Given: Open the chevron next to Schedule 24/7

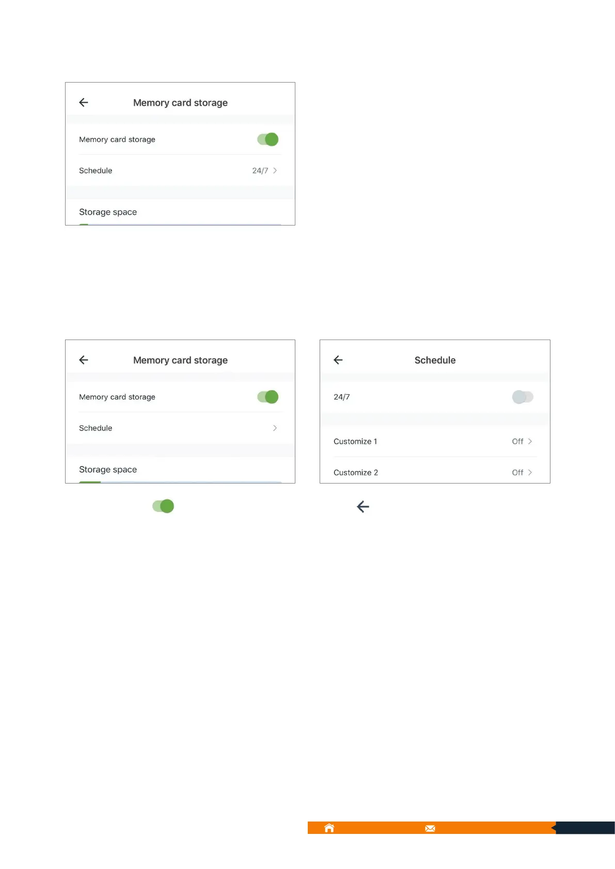Looking at the screenshot, I should click(275, 170).
